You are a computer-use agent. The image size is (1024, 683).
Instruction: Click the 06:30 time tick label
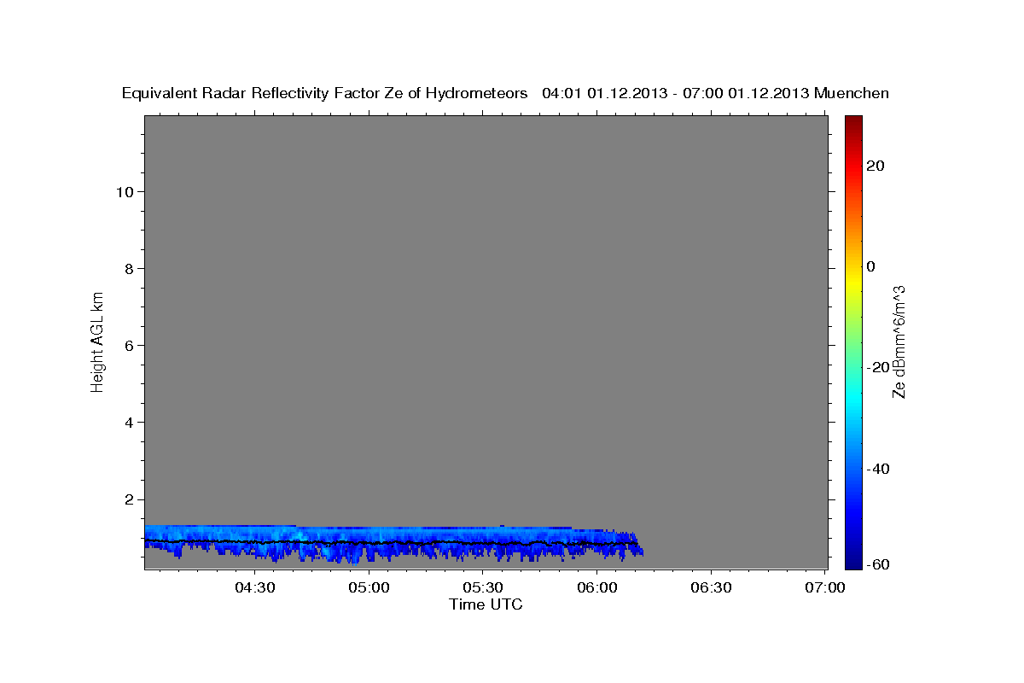[x=712, y=587]
